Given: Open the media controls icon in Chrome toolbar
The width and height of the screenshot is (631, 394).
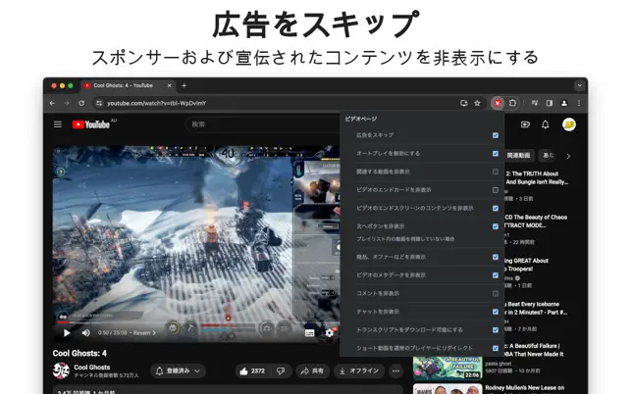Looking at the screenshot, I should (535, 103).
